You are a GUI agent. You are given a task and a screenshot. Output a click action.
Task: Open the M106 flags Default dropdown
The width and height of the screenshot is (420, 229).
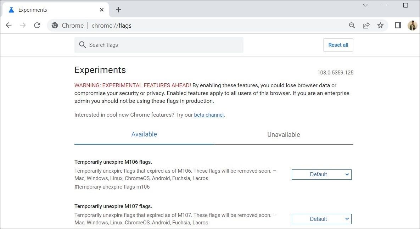(321, 174)
